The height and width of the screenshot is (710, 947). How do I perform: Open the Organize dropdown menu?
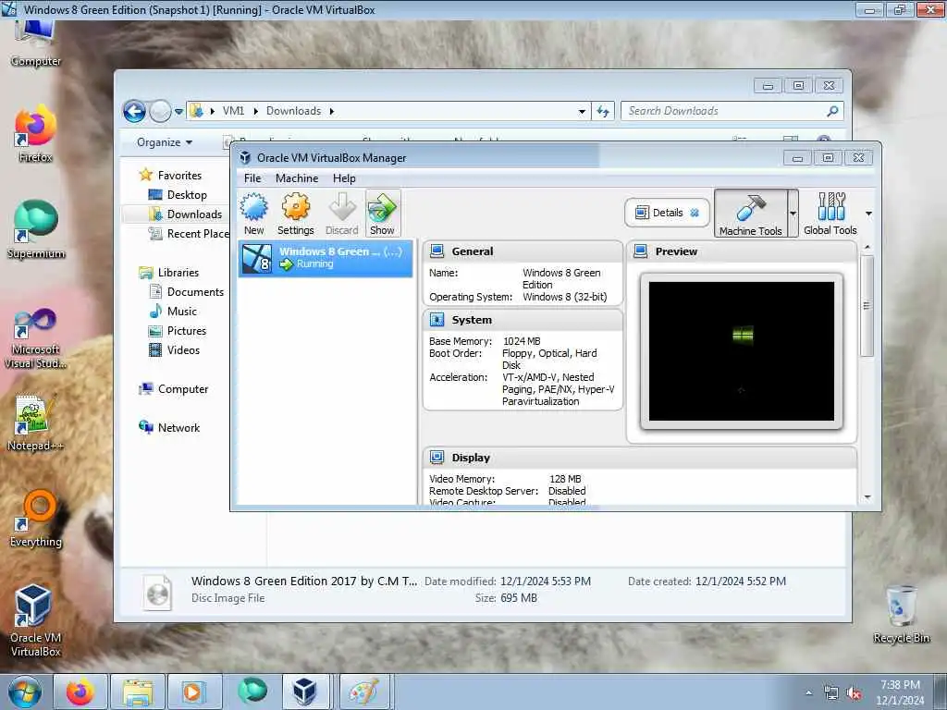pos(165,142)
